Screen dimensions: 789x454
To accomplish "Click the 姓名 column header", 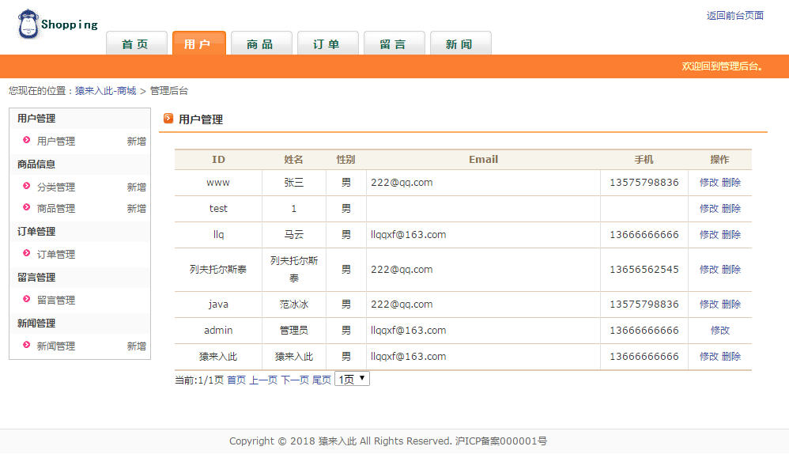I will coord(294,160).
